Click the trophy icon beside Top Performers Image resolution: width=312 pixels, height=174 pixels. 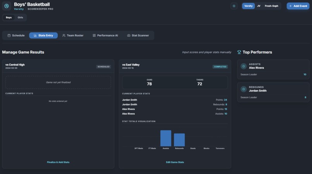[239, 52]
